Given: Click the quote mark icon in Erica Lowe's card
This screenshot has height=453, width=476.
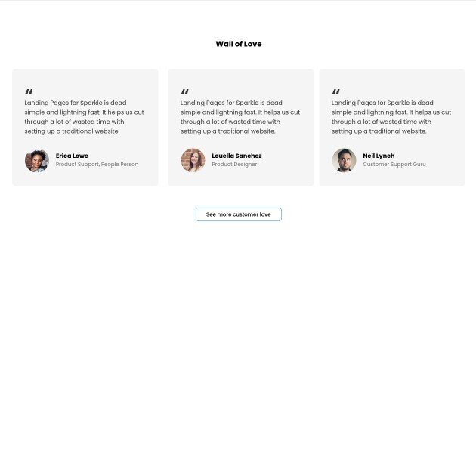Looking at the screenshot, I should 29,91.
